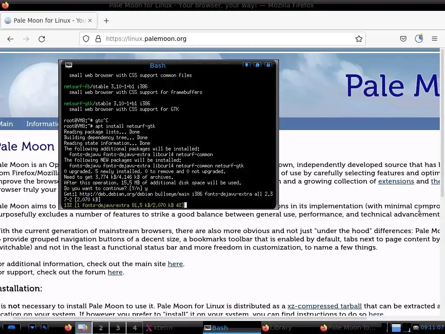The width and height of the screenshot is (445, 334).
Task: Switch to workspace 2 in the pager
Action: (100, 328)
